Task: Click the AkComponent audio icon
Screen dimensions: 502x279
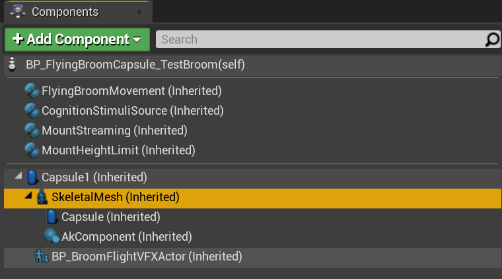Action: click(x=52, y=236)
